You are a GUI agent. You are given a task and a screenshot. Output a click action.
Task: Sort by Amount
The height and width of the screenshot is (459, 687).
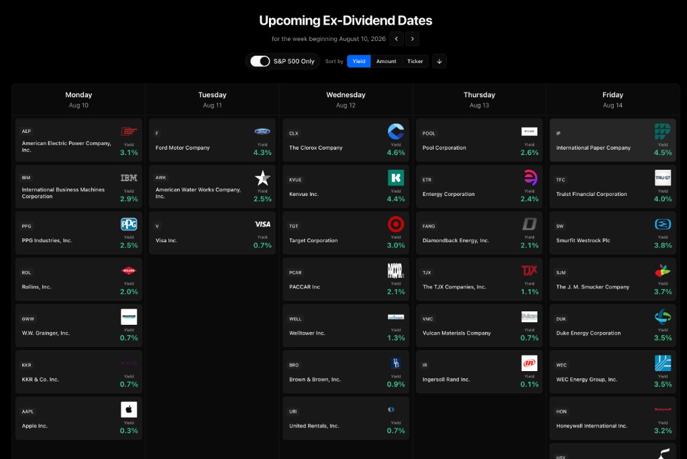pyautogui.click(x=386, y=61)
